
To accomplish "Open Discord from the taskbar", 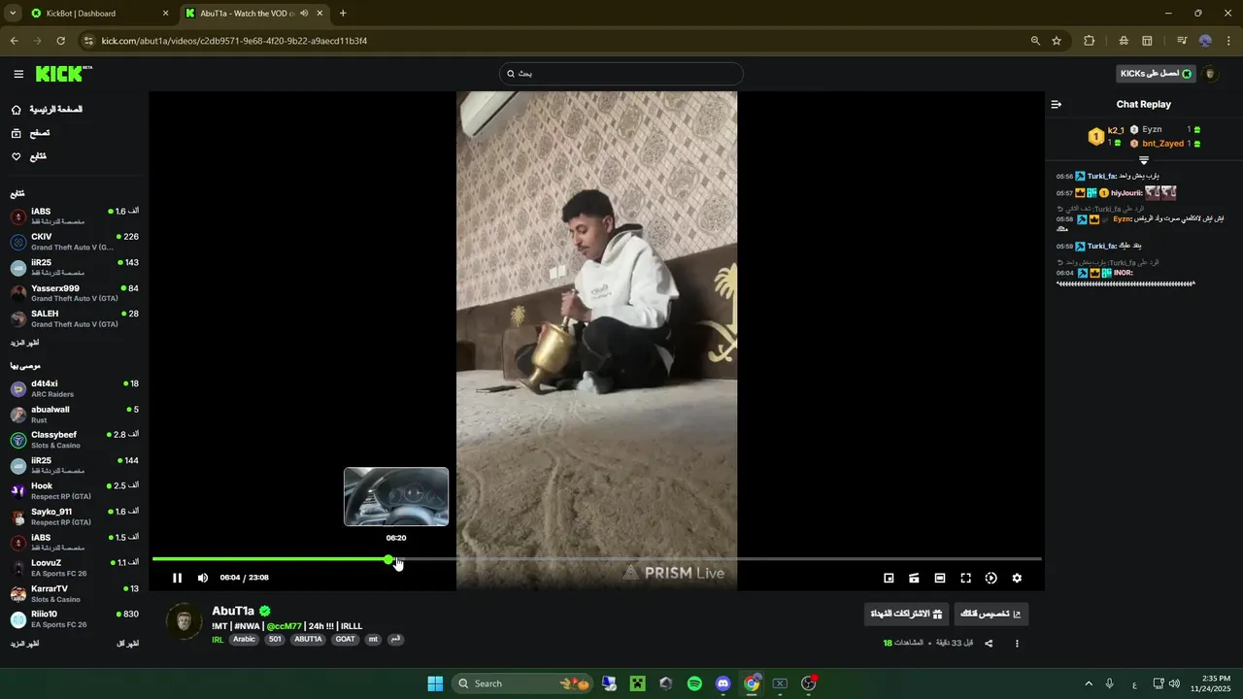I will tap(722, 683).
